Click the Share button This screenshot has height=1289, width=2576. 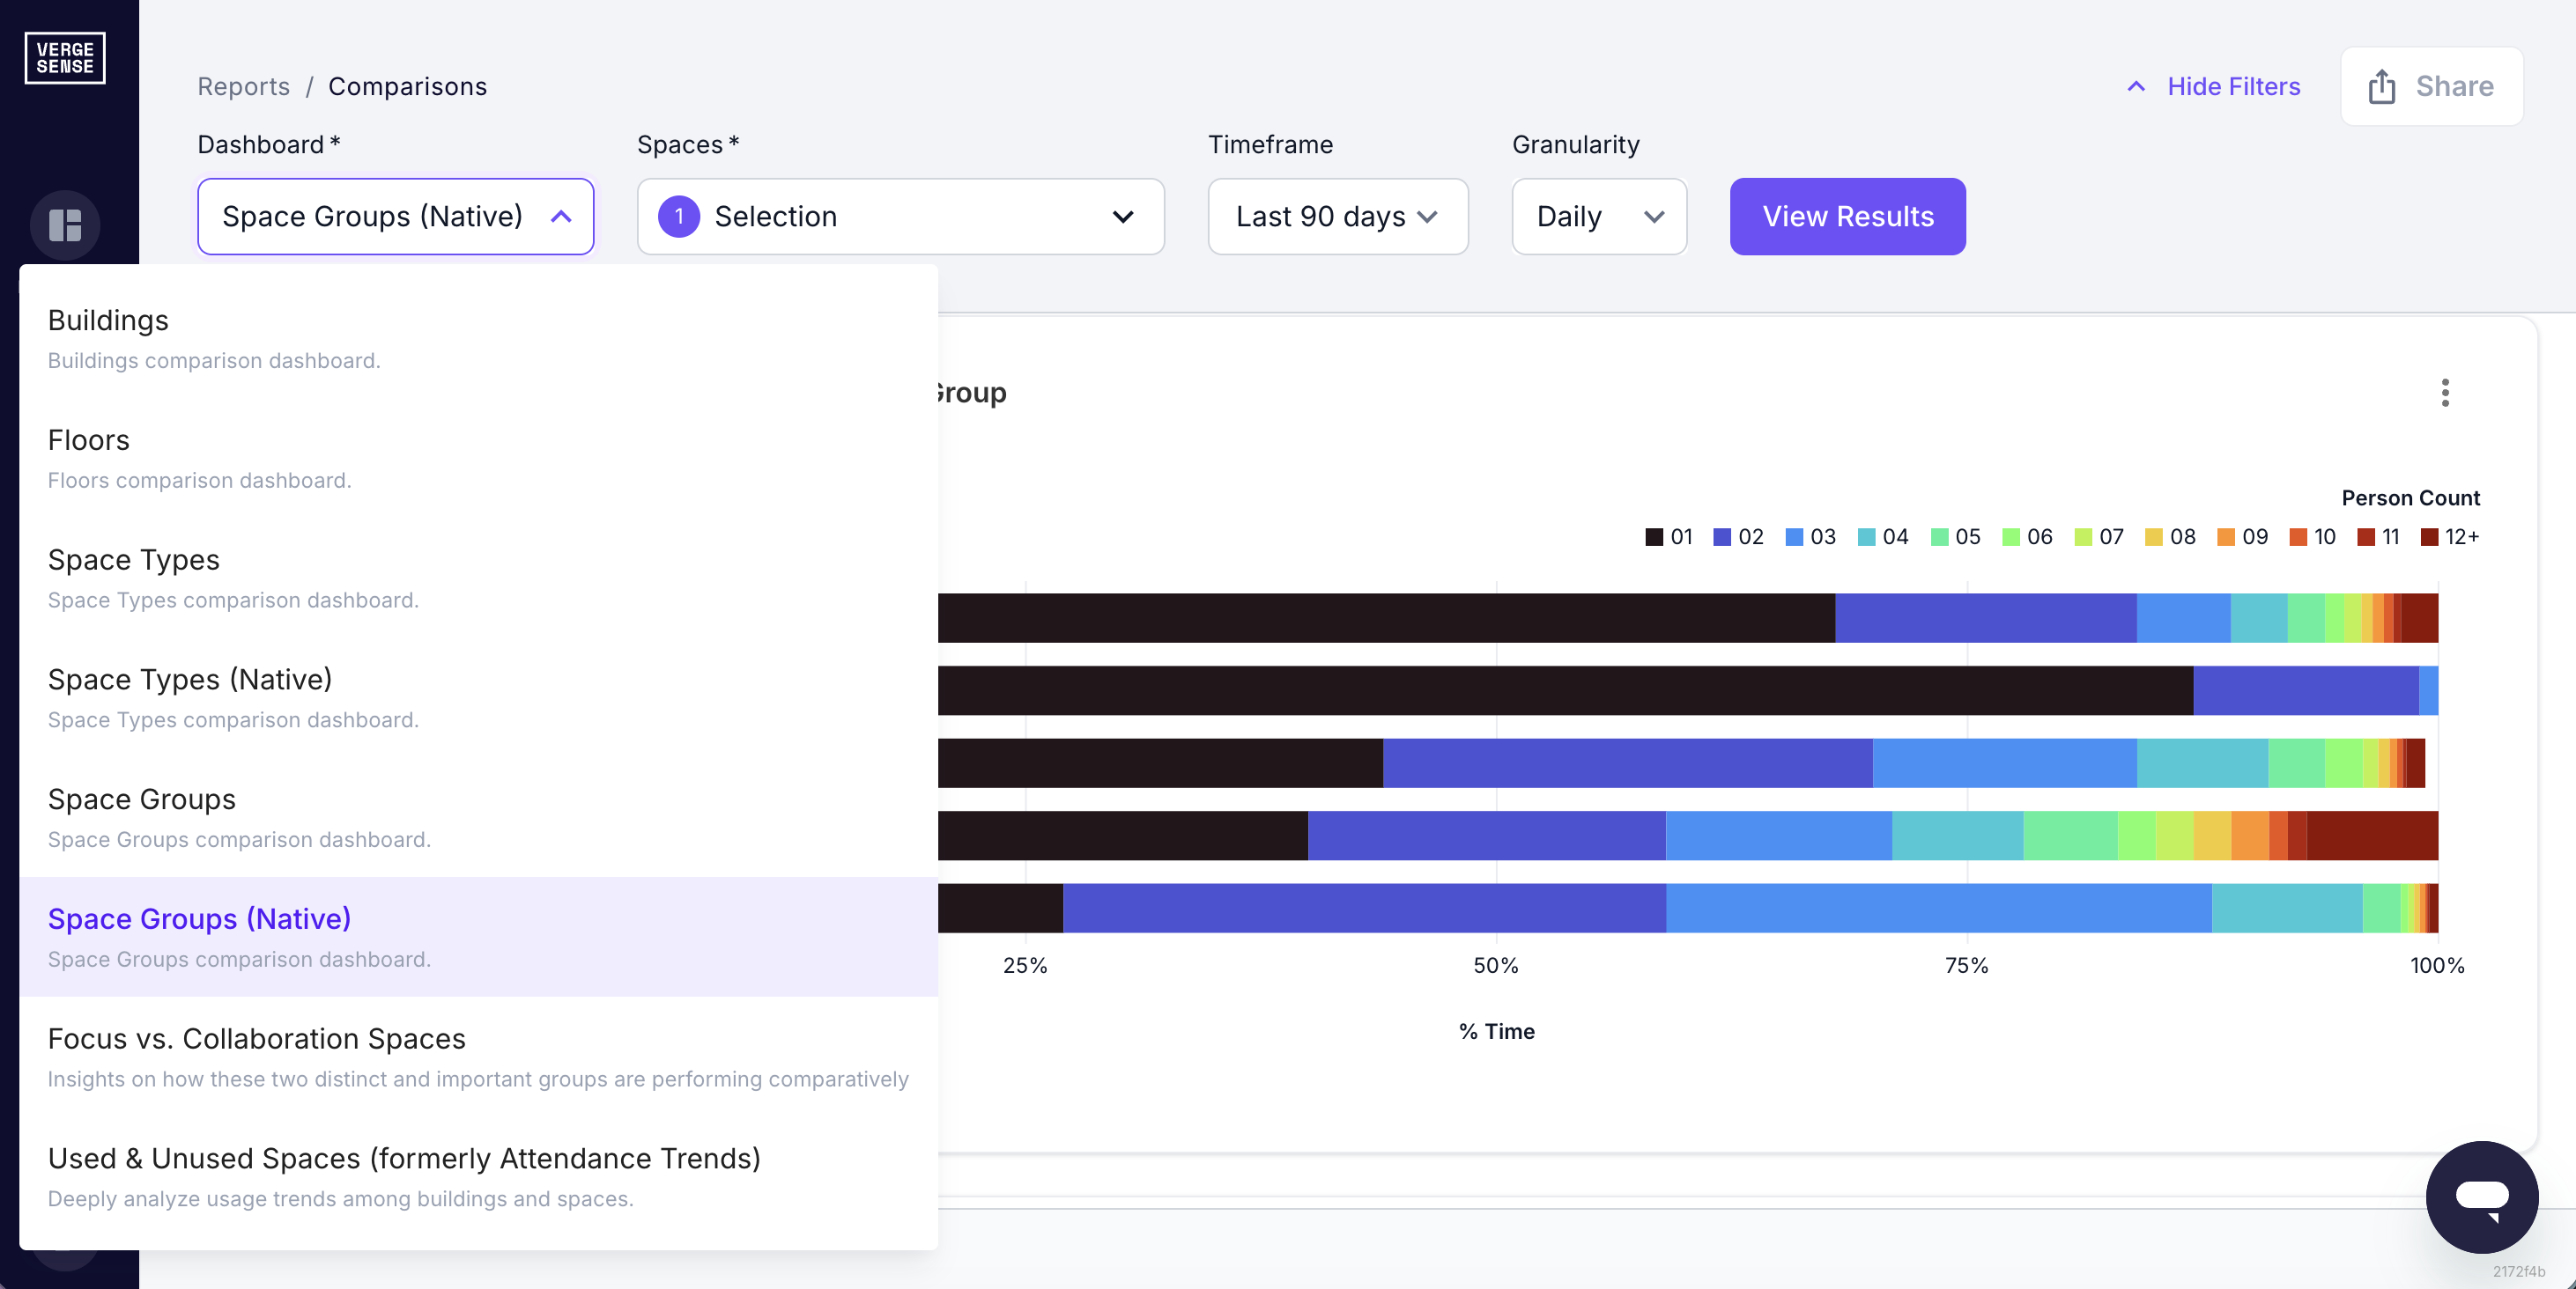point(2432,87)
